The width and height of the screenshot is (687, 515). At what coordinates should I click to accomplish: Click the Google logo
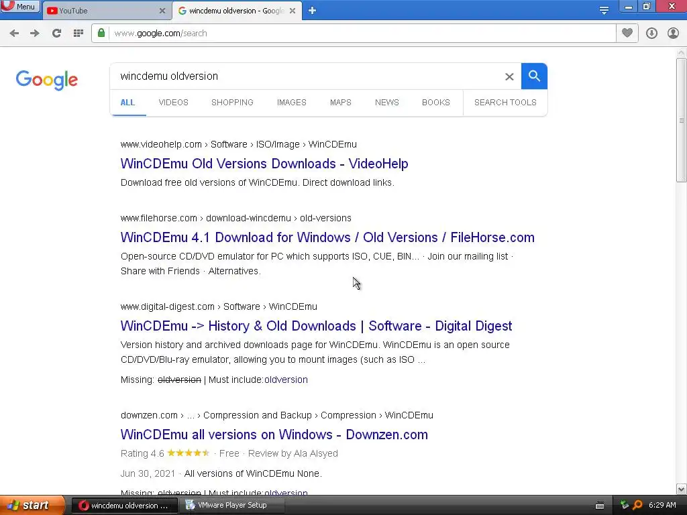coord(47,80)
